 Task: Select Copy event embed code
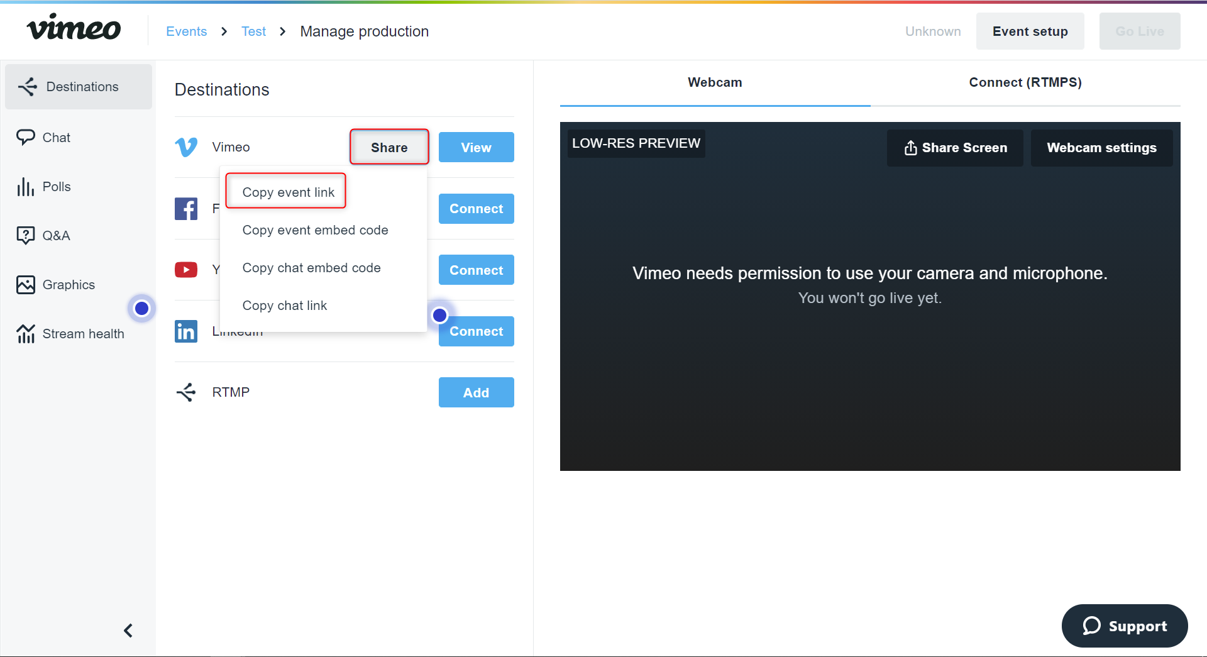(316, 230)
